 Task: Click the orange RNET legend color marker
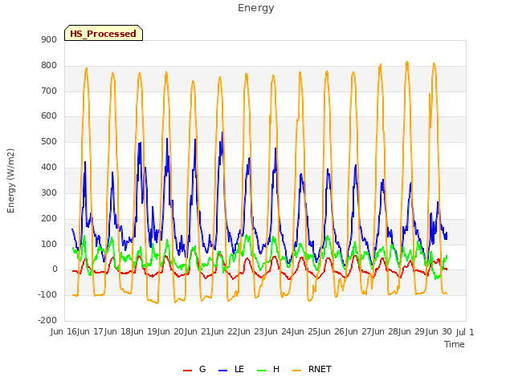pyautogui.click(x=296, y=371)
